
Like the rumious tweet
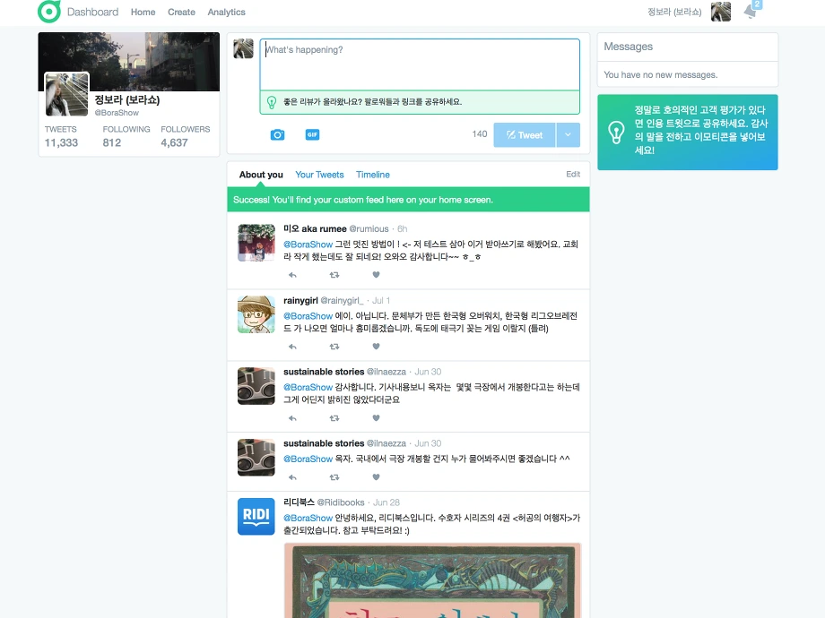(x=377, y=274)
